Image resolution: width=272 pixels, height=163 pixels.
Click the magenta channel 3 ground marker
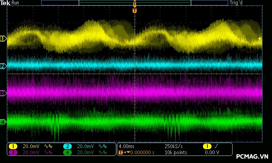[3, 93]
